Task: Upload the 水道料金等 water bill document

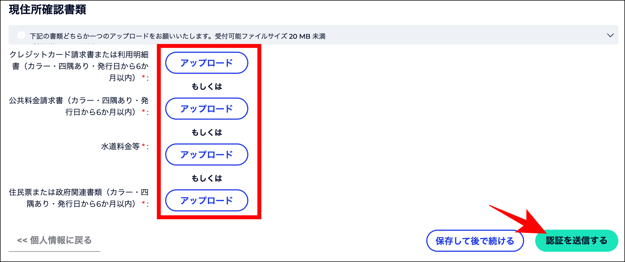Action: tap(207, 154)
